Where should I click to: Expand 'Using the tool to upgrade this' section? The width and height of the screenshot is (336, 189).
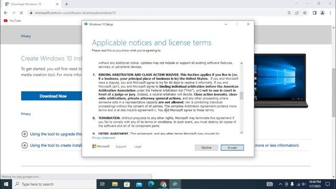pyautogui.click(x=51, y=134)
